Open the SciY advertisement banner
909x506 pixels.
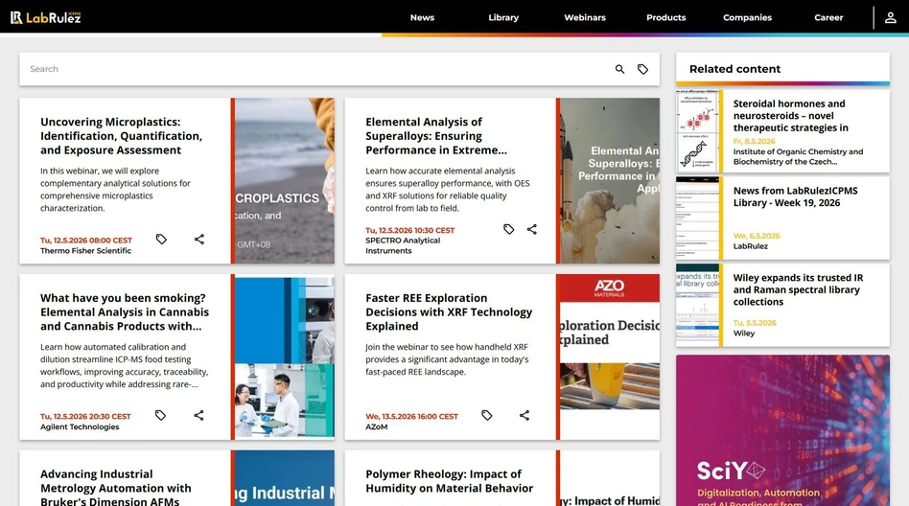(782, 430)
